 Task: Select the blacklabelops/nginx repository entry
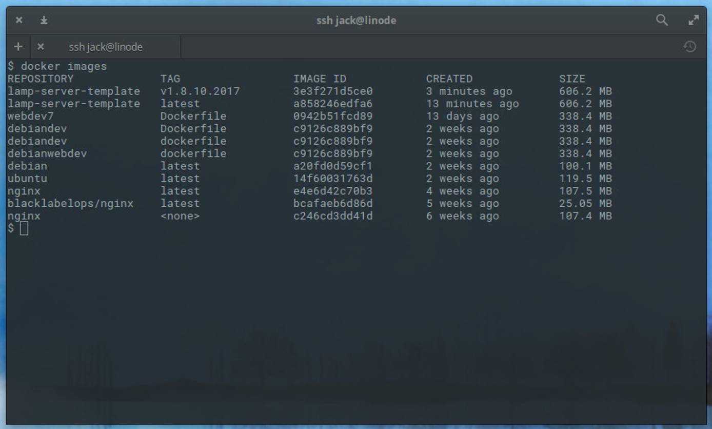(x=73, y=203)
